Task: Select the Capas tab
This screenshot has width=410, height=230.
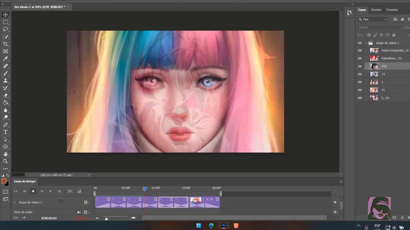Action: click(x=362, y=10)
